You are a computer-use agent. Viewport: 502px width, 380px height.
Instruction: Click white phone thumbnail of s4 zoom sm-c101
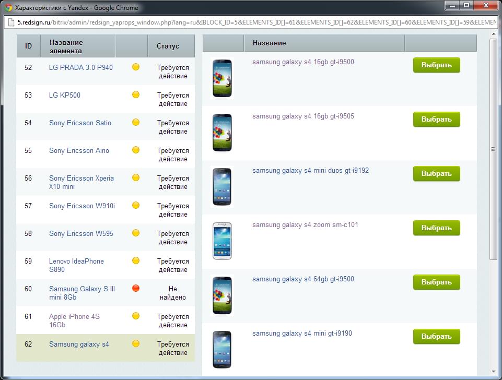(x=222, y=241)
